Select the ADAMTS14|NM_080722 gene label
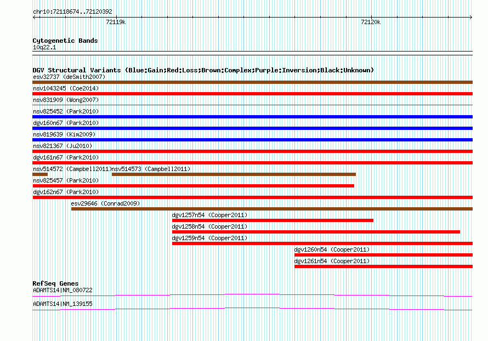488x341 pixels. click(63, 290)
